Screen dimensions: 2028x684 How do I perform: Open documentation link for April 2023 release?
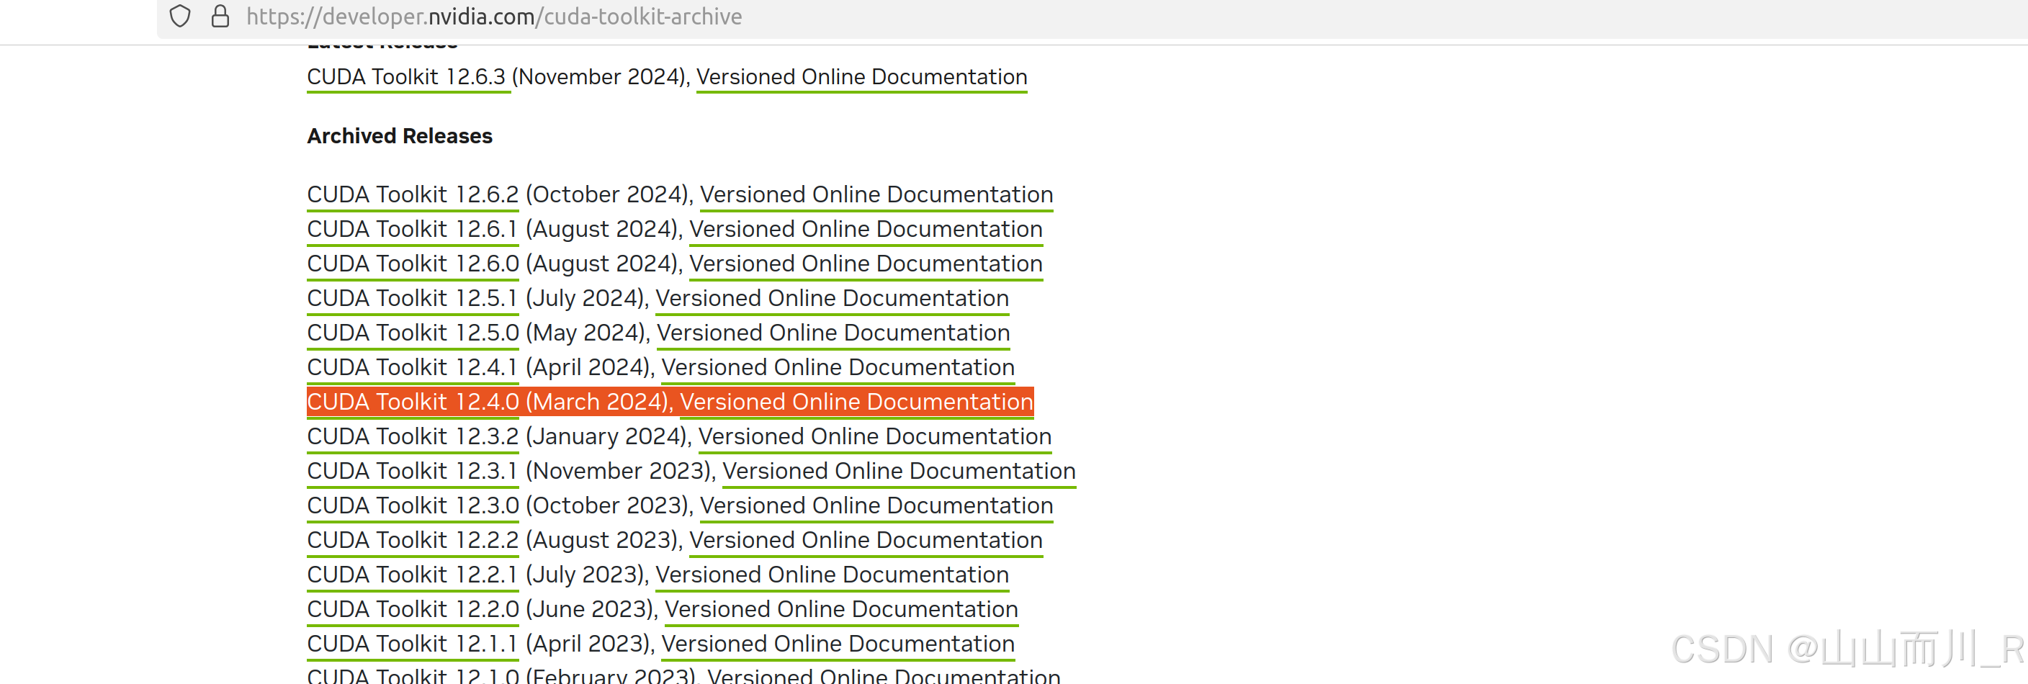click(838, 644)
